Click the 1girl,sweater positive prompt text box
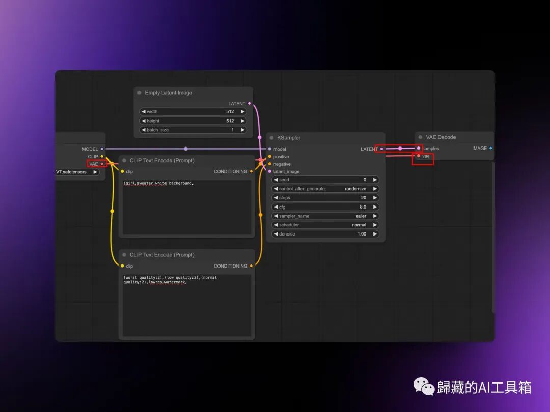 pyautogui.click(x=186, y=207)
